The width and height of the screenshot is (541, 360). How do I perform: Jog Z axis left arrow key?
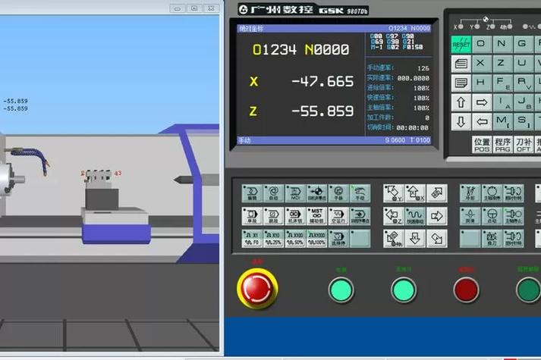[x=394, y=216]
